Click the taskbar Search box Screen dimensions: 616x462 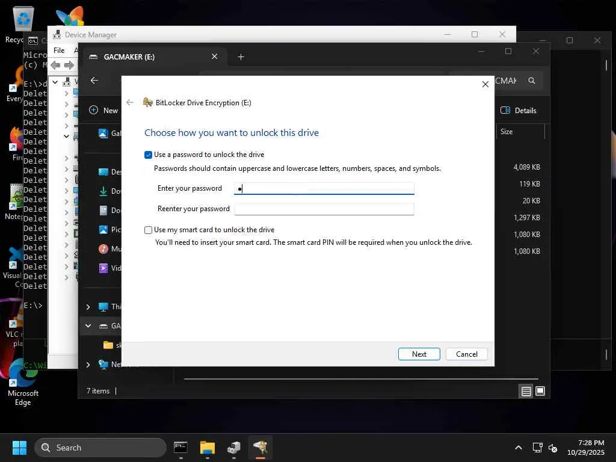coord(100,448)
